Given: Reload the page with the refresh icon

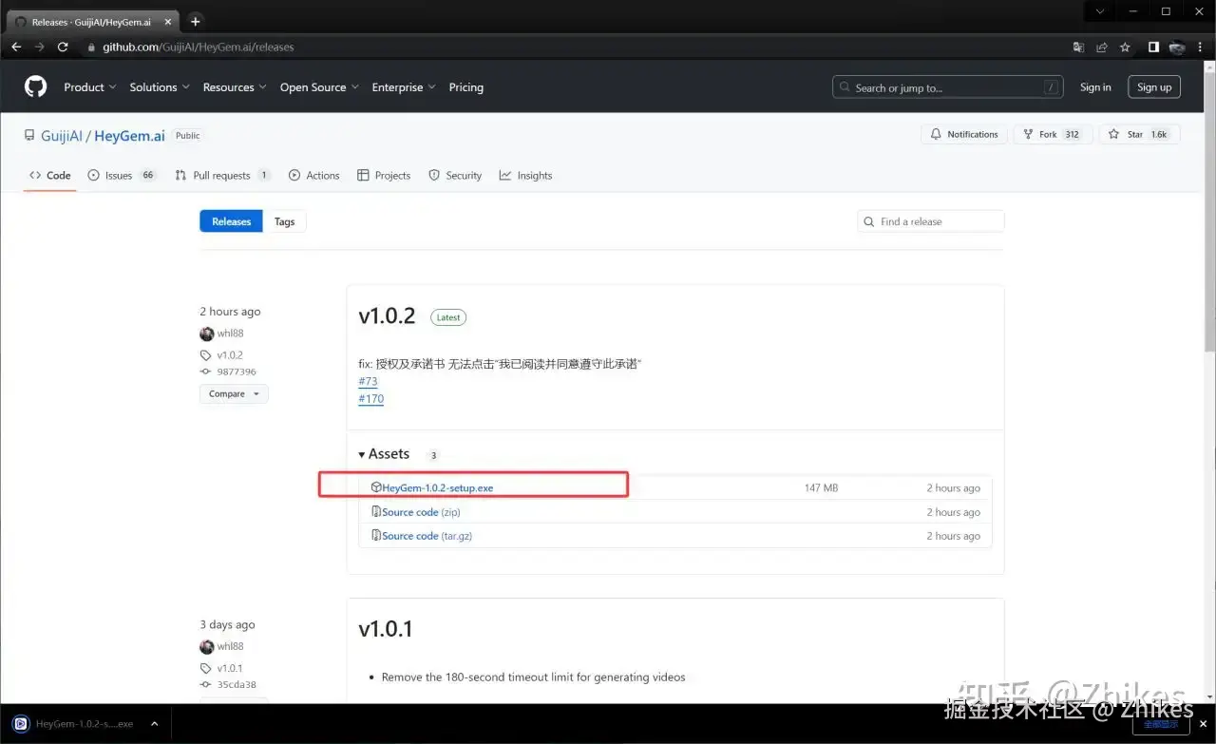Looking at the screenshot, I should pos(63,47).
